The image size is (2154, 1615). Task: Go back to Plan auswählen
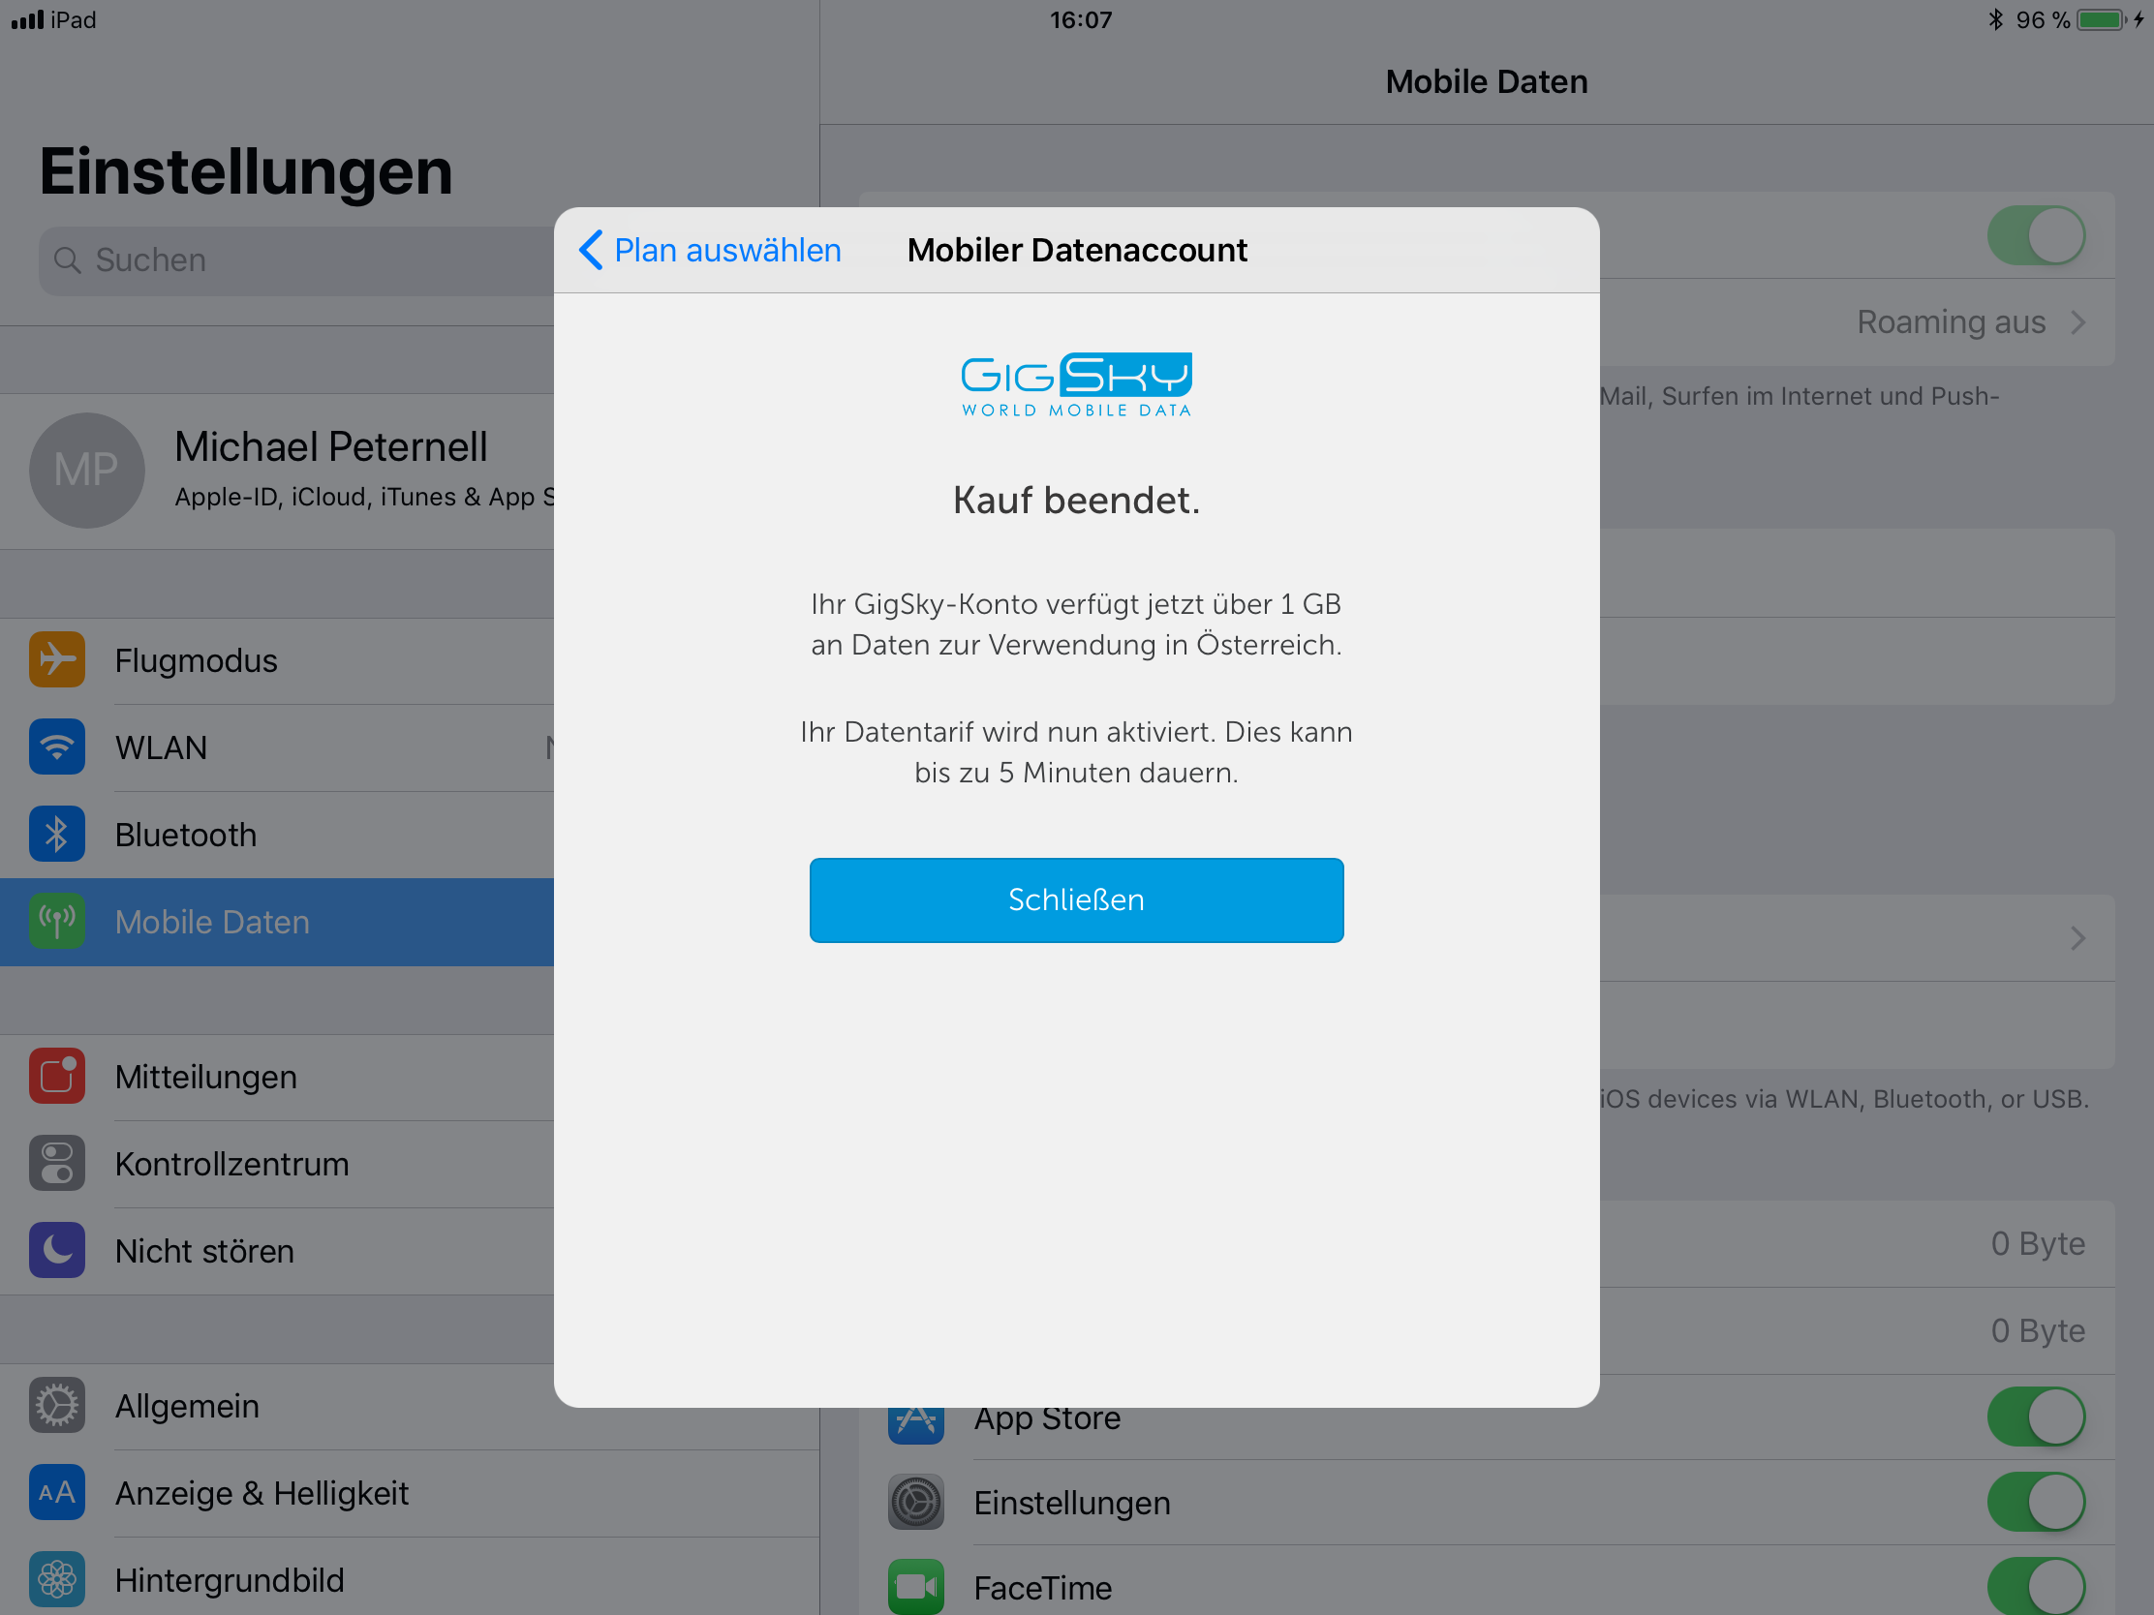pos(710,250)
